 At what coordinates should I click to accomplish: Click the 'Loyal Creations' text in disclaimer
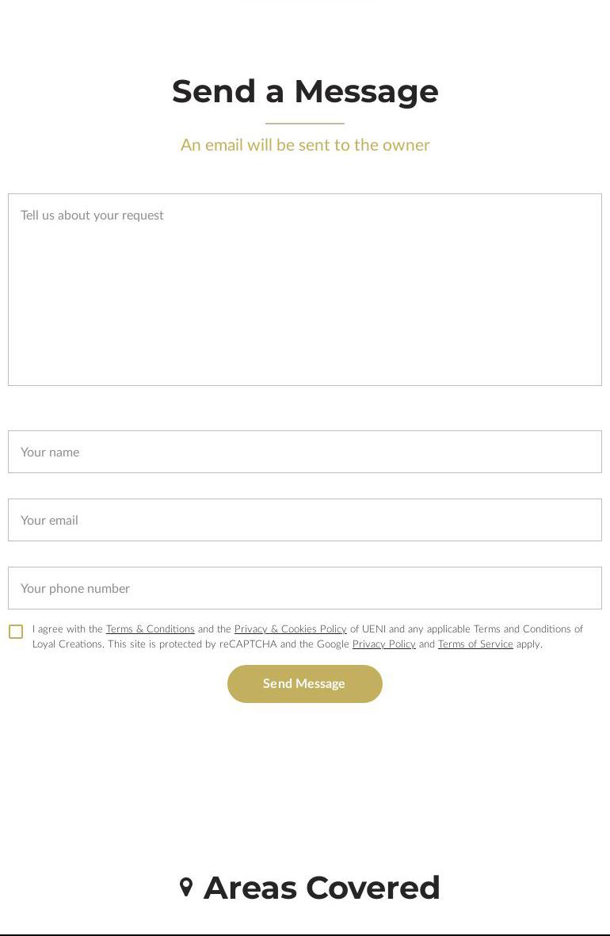[68, 644]
